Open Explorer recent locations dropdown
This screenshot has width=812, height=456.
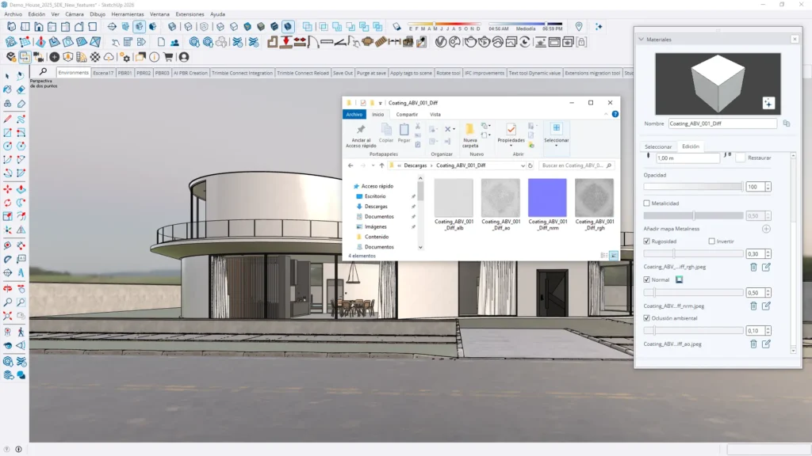click(373, 165)
